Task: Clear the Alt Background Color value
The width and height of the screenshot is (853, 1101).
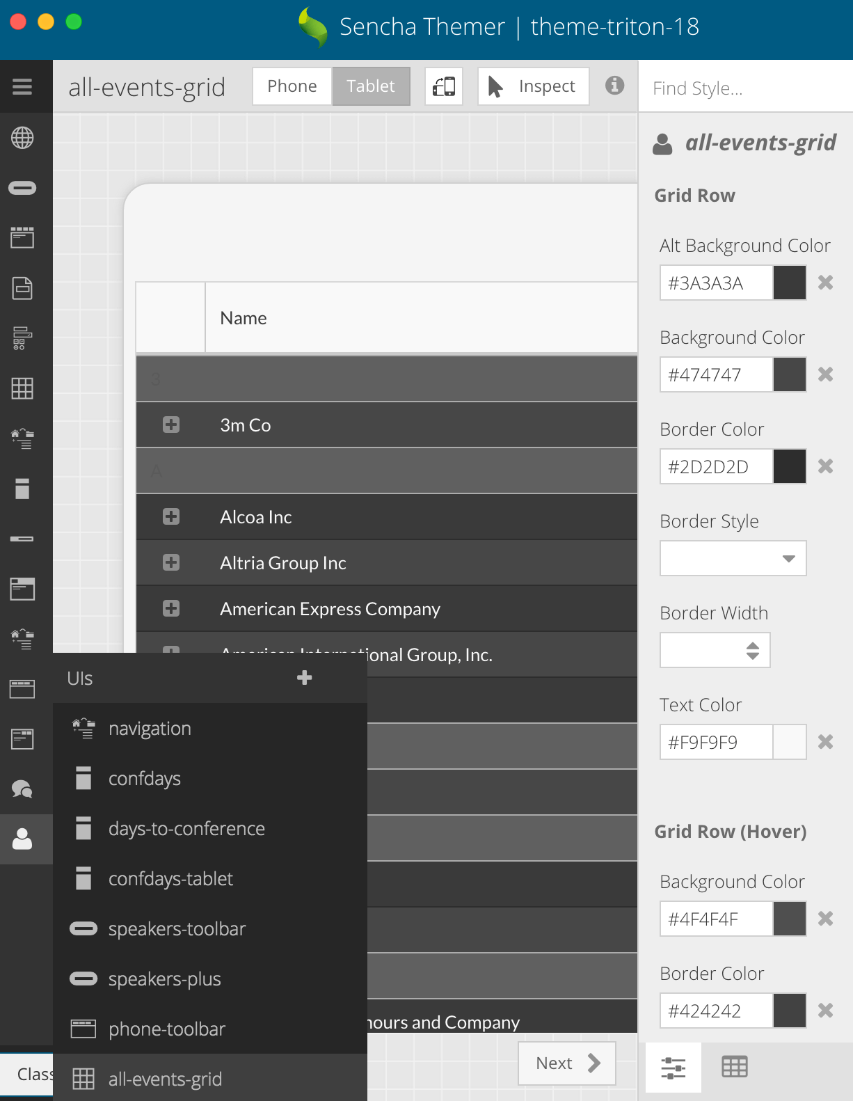Action: tap(826, 283)
